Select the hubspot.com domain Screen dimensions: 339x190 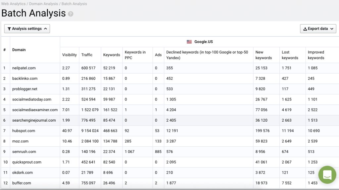[24, 131]
